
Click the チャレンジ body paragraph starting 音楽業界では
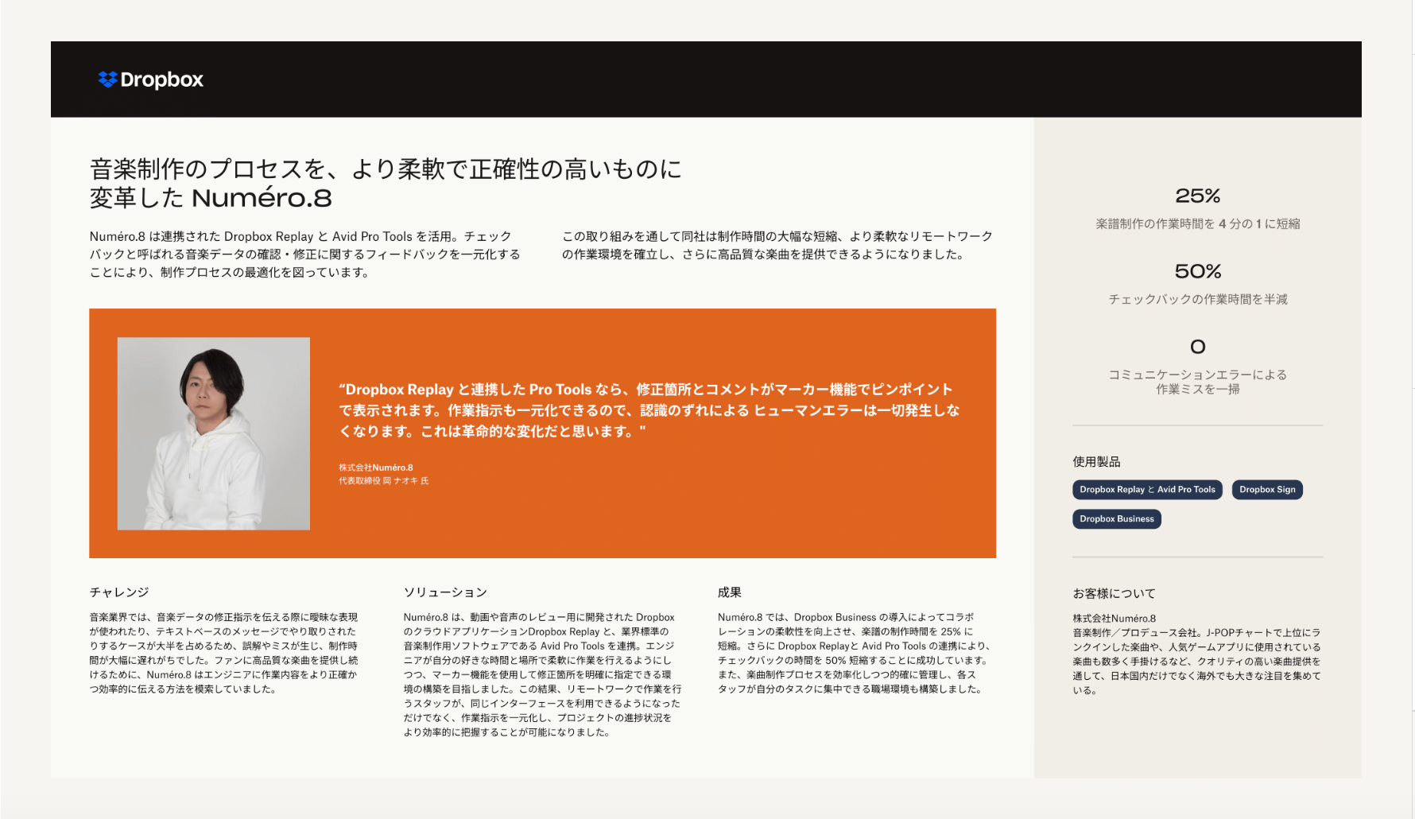223,653
